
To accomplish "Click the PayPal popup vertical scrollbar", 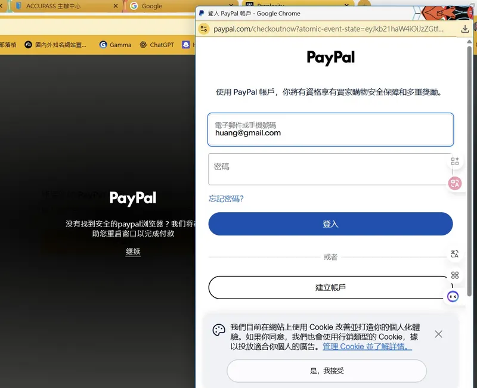I will pyautogui.click(x=469, y=170).
